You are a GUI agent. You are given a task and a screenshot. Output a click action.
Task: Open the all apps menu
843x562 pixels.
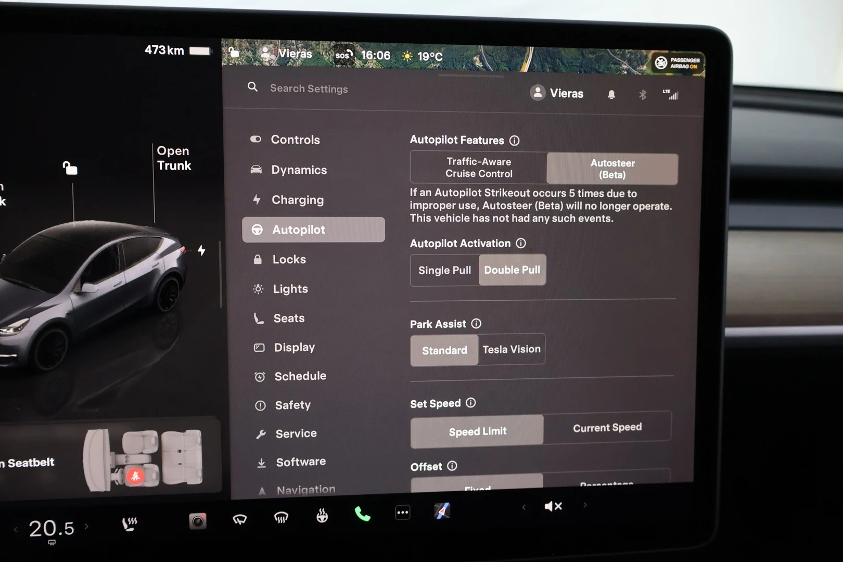(403, 513)
